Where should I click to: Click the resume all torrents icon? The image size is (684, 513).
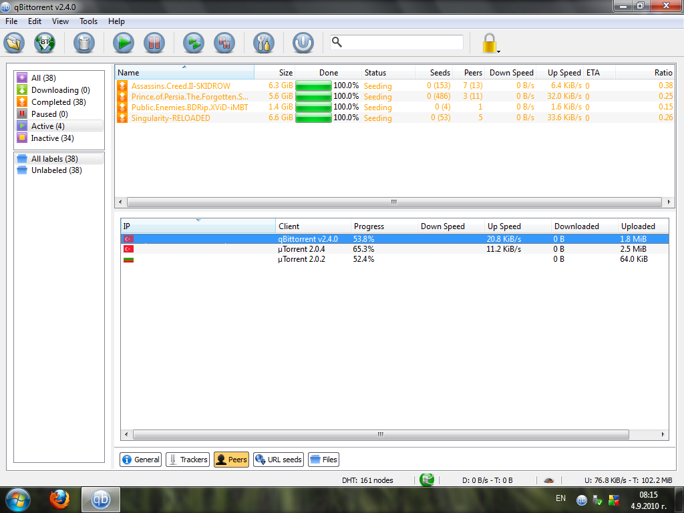pos(193,43)
